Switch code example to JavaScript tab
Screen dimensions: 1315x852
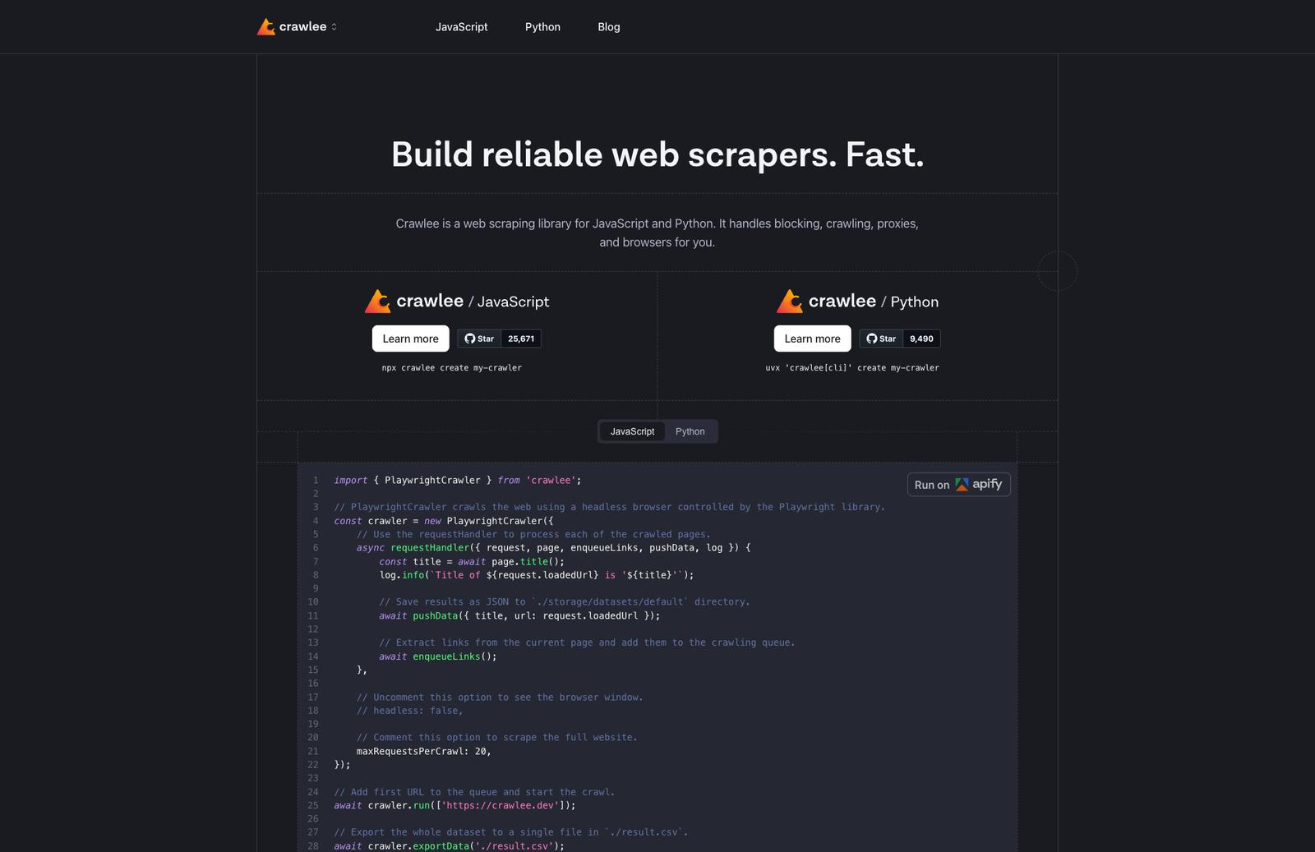click(632, 431)
